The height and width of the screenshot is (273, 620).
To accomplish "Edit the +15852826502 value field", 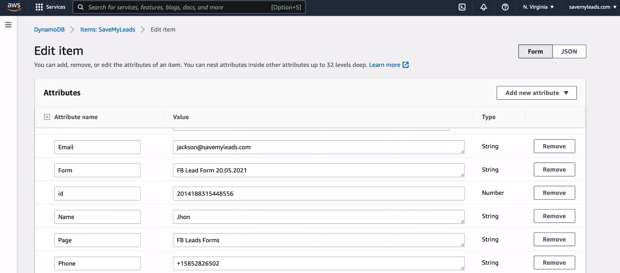I will coord(319,263).
